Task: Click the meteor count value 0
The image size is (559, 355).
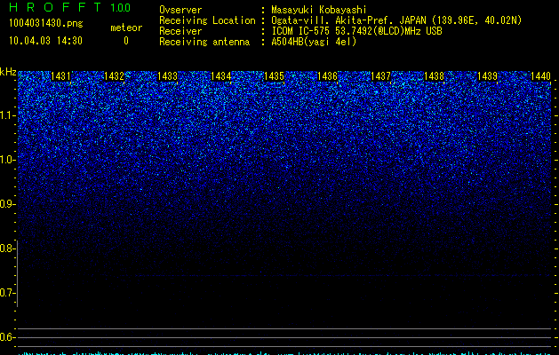Action: [x=126, y=41]
